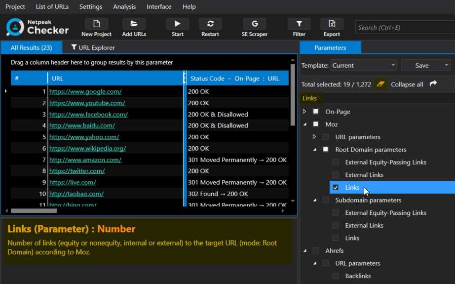Click the Save template button
Image resolution: width=455 pixels, height=284 pixels.
point(422,65)
